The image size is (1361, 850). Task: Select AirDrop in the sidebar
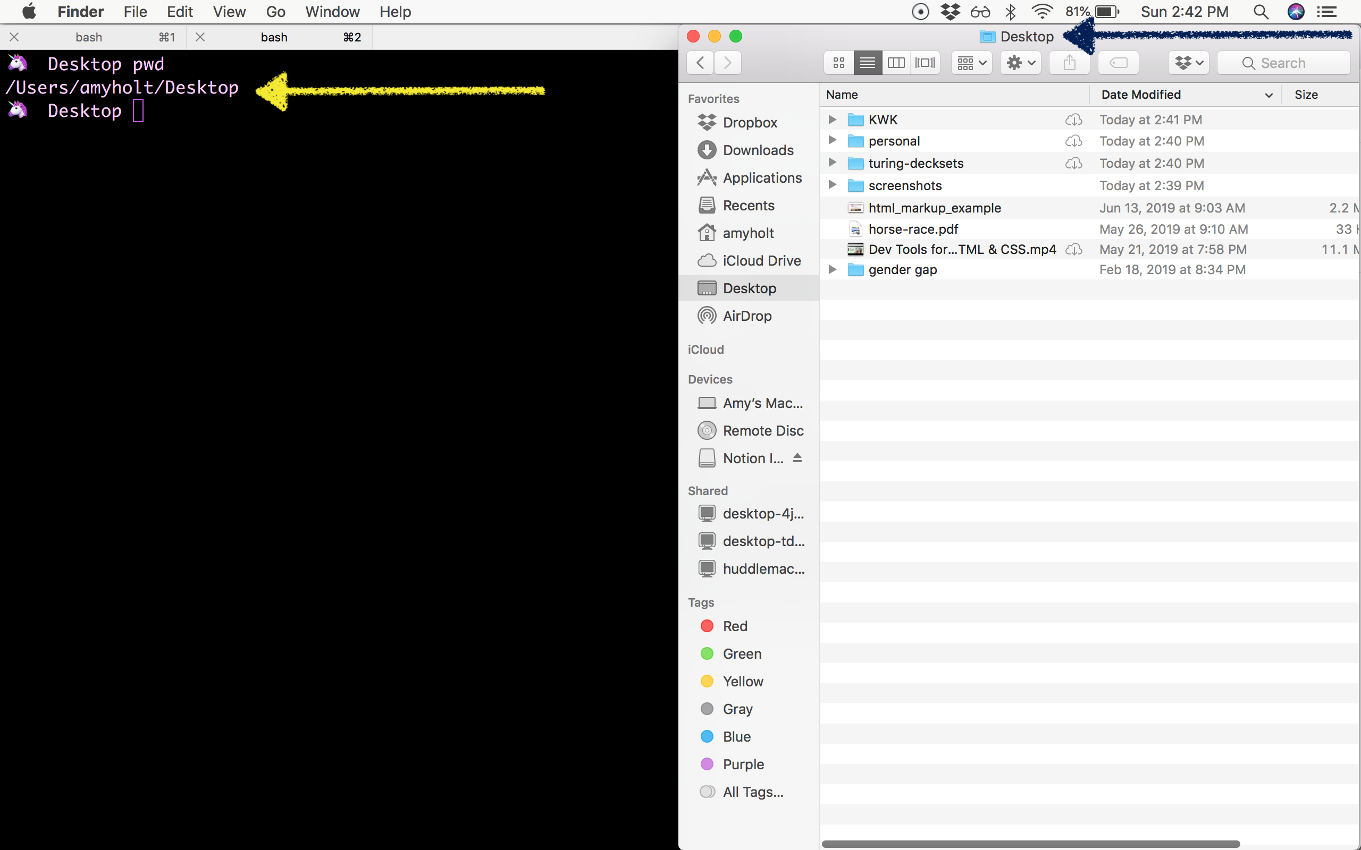(x=746, y=316)
